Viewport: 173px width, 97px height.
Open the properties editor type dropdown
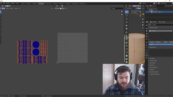[x=147, y=22]
